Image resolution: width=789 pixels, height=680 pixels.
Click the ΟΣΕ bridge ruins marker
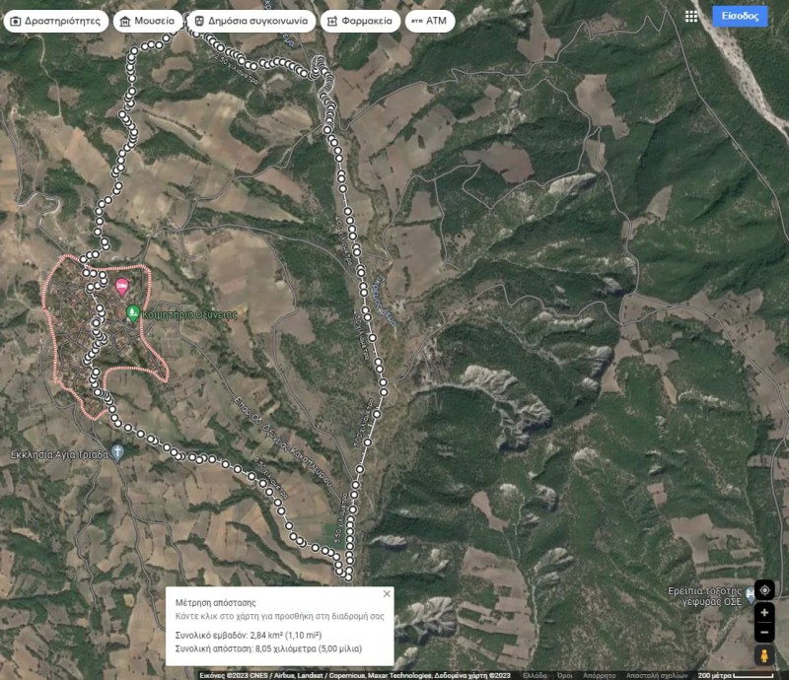click(x=751, y=593)
